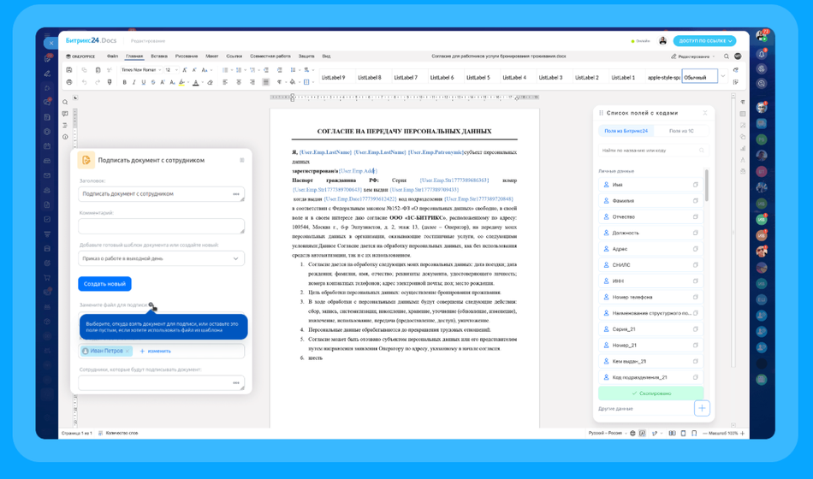The image size is (813, 479).
Task: Open the font name dropdown 'Times New Roman'
Action: (x=141, y=70)
